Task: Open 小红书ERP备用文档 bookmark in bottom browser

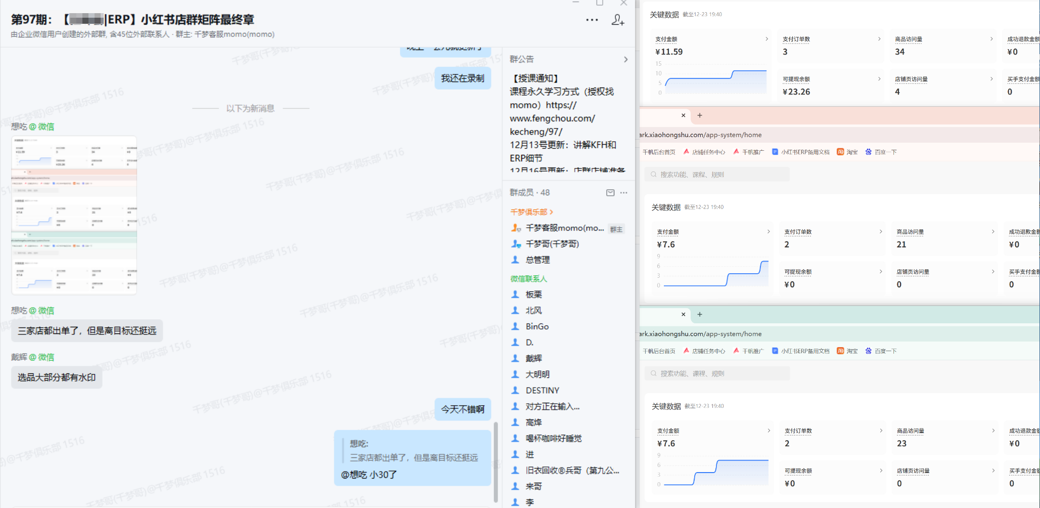Action: pyautogui.click(x=801, y=351)
